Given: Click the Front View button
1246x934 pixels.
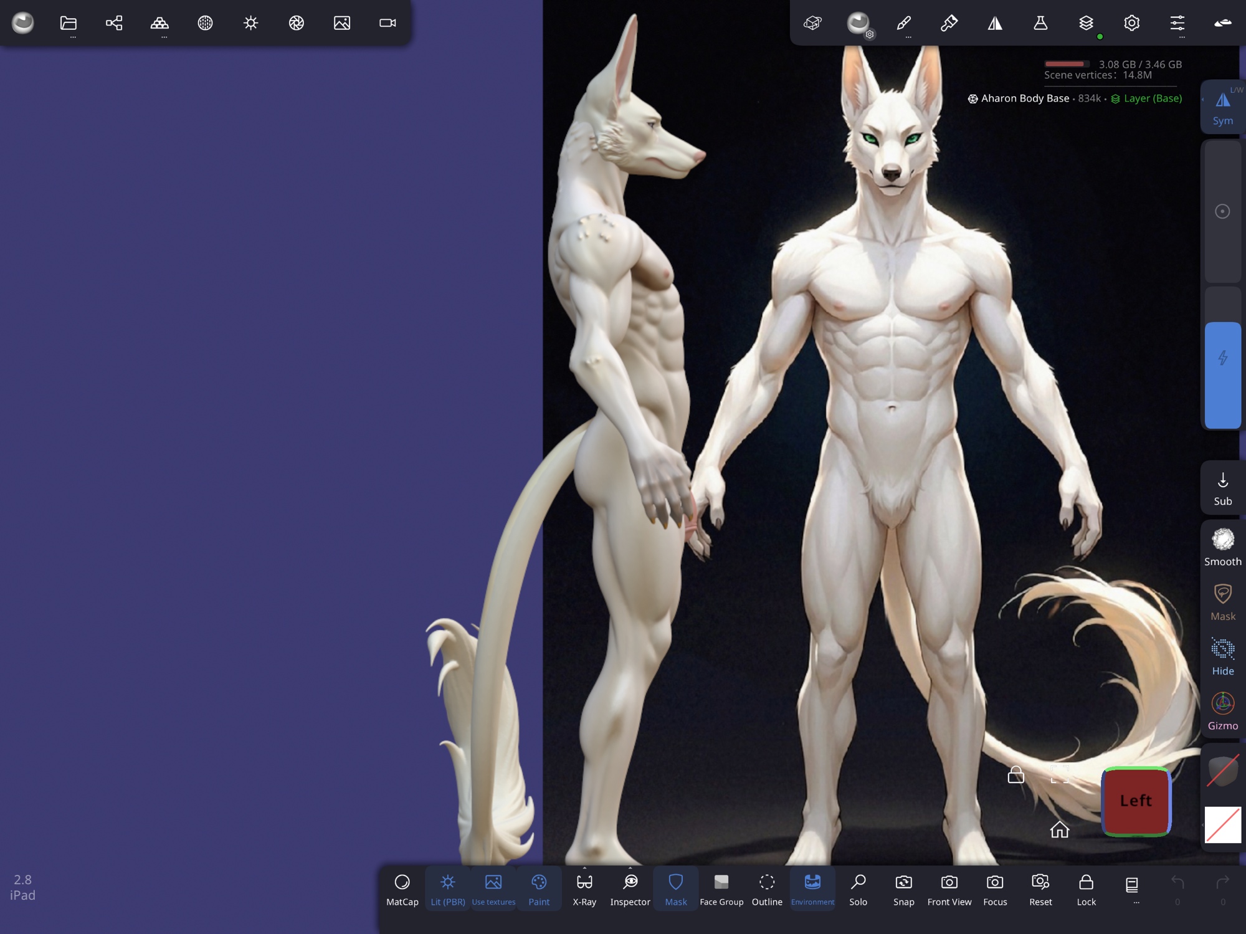Looking at the screenshot, I should point(949,889).
